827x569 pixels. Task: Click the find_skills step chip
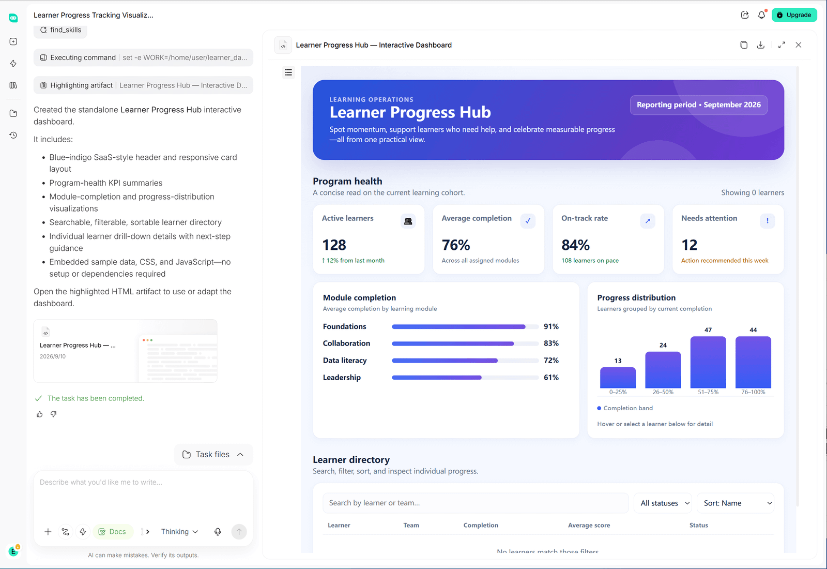pyautogui.click(x=60, y=30)
